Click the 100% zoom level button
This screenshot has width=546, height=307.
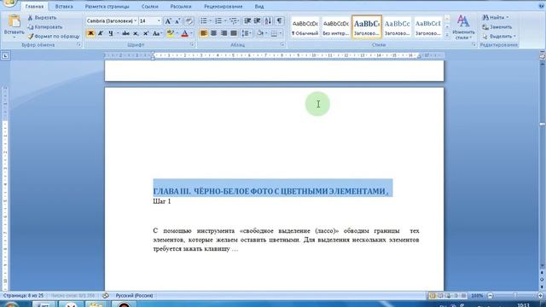pyautogui.click(x=477, y=296)
